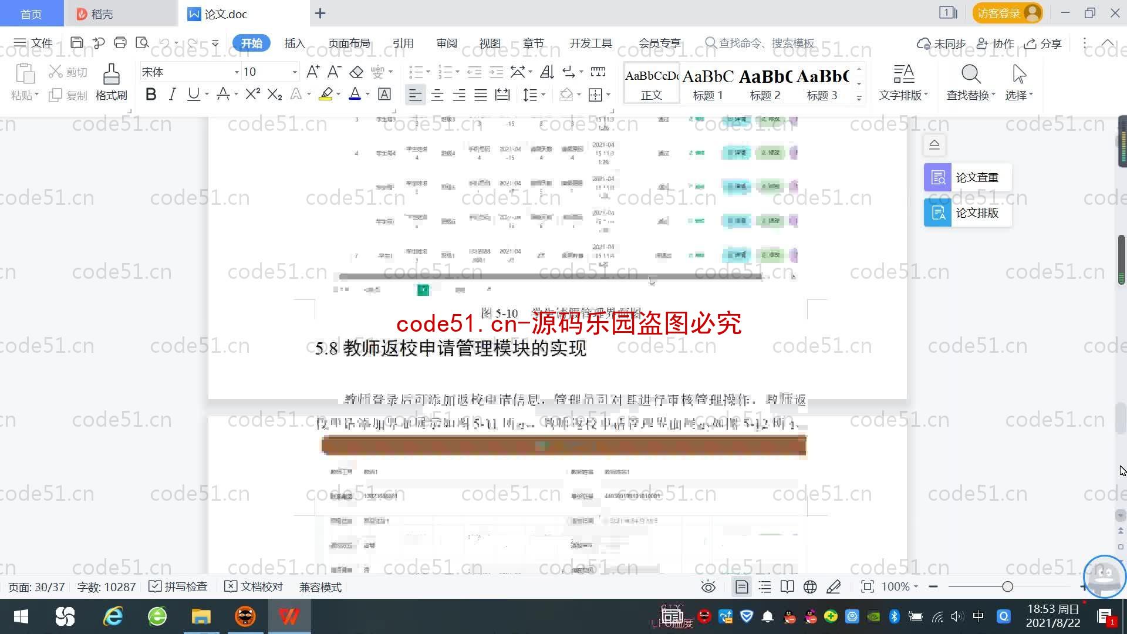This screenshot has height=634, width=1127.
Task: Expand quick access toolbar customization arrow
Action: click(x=215, y=43)
